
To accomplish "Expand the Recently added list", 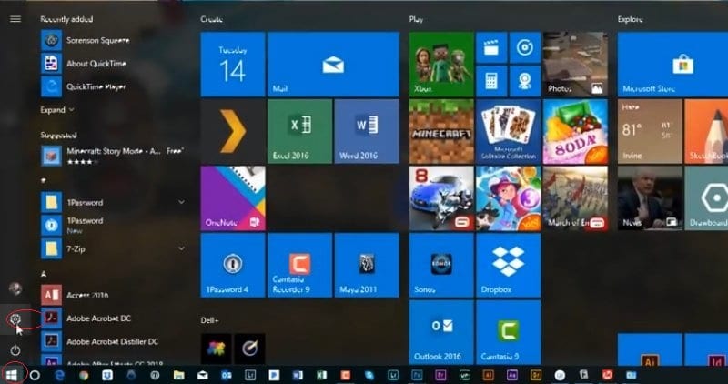I will coord(57,110).
